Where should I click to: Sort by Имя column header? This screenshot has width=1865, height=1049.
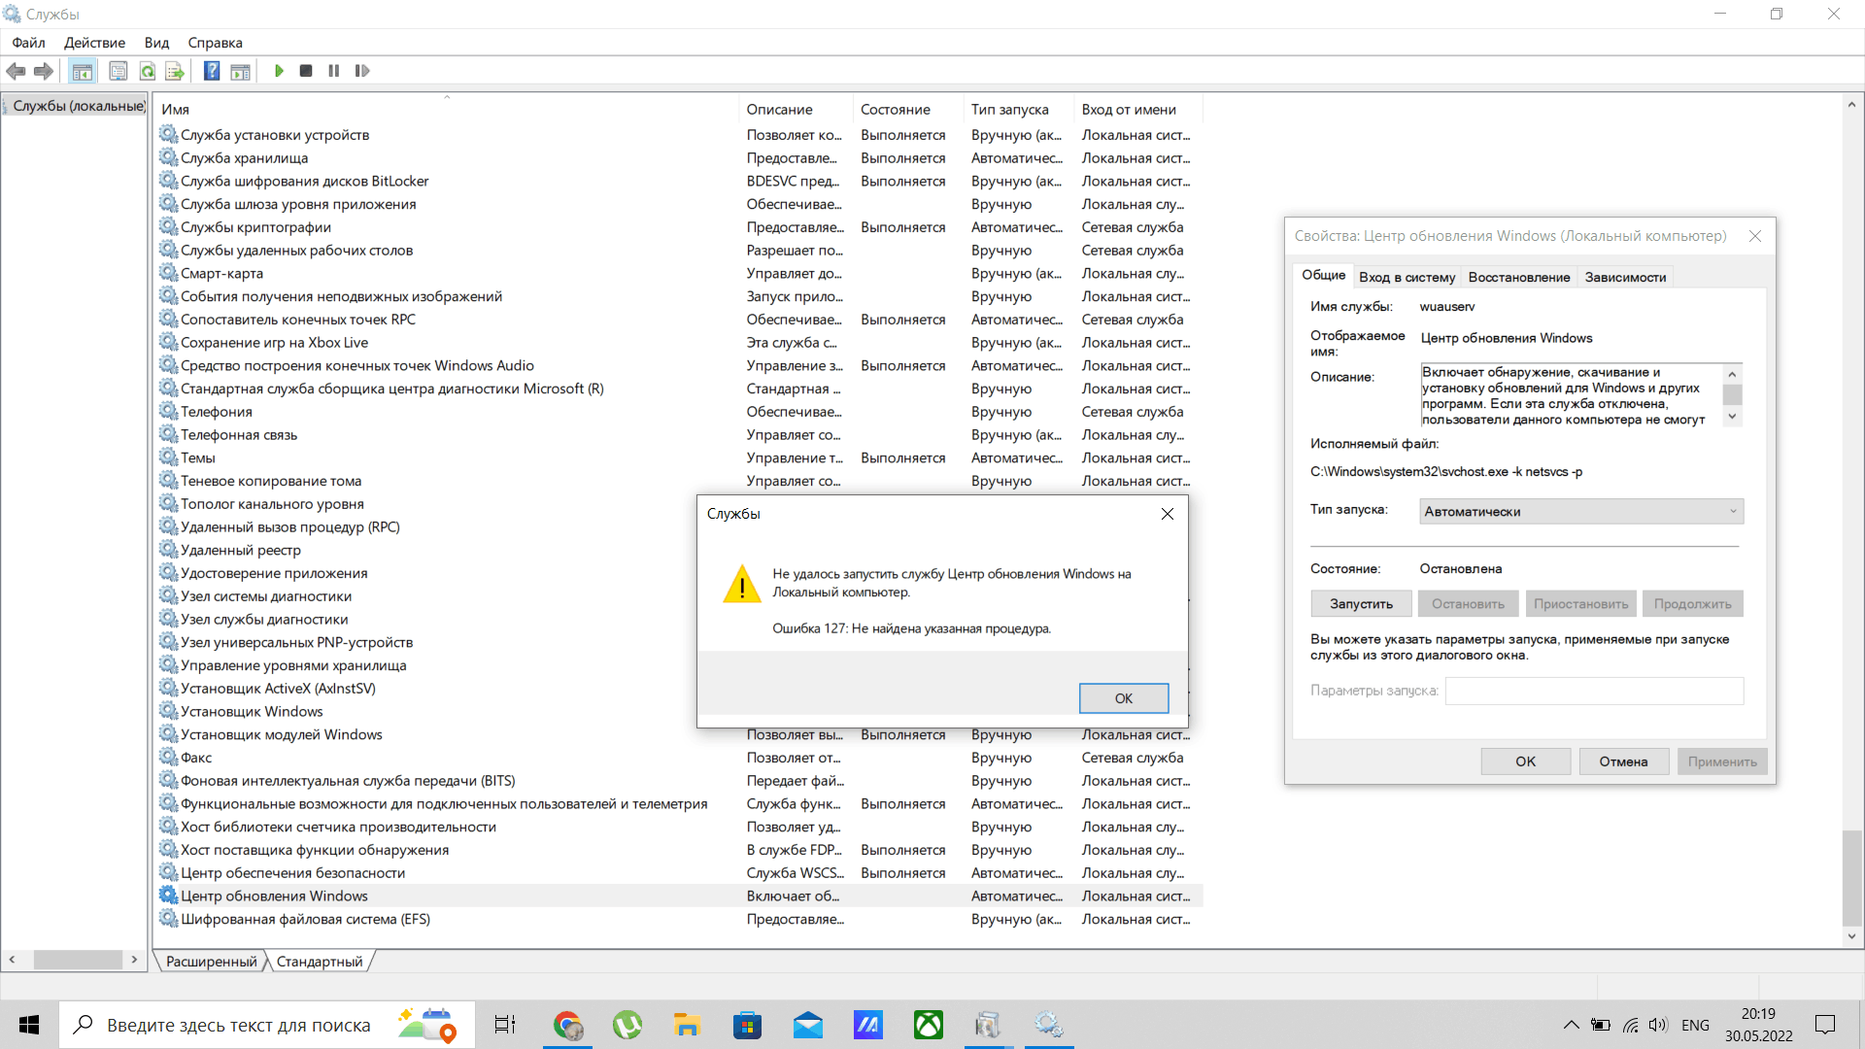(448, 109)
